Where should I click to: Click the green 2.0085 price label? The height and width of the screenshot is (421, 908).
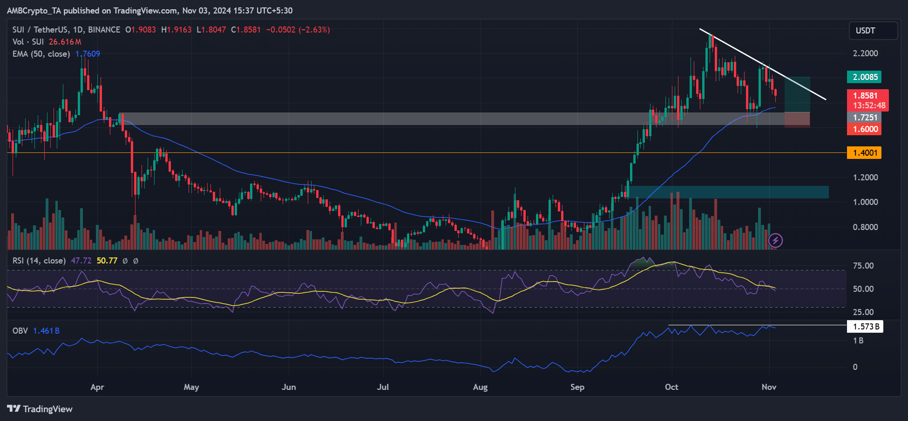click(x=864, y=77)
